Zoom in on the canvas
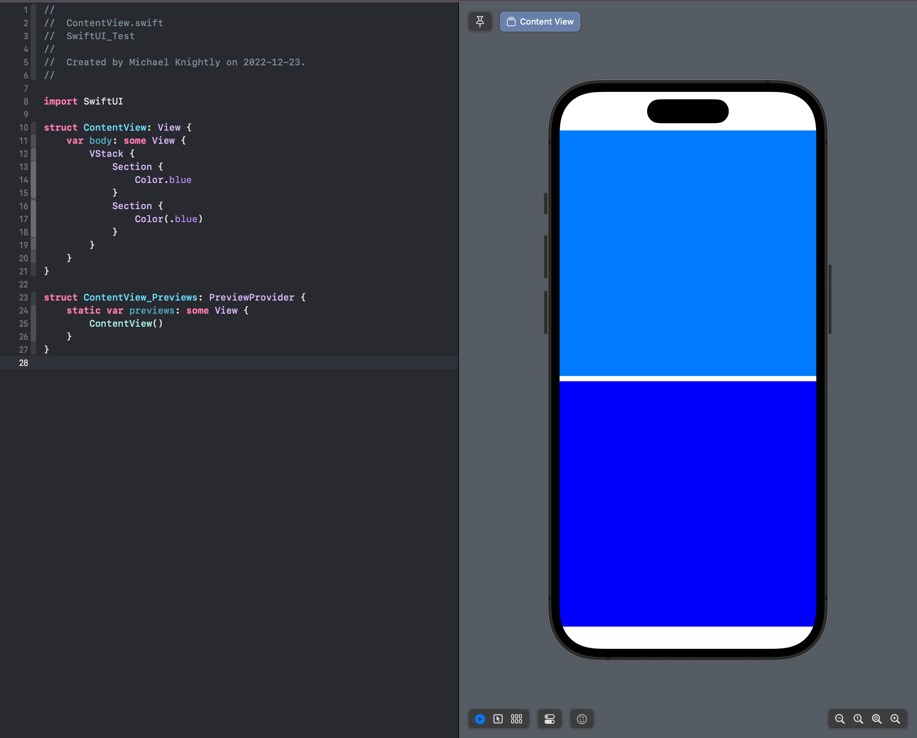Image resolution: width=917 pixels, height=738 pixels. (895, 719)
